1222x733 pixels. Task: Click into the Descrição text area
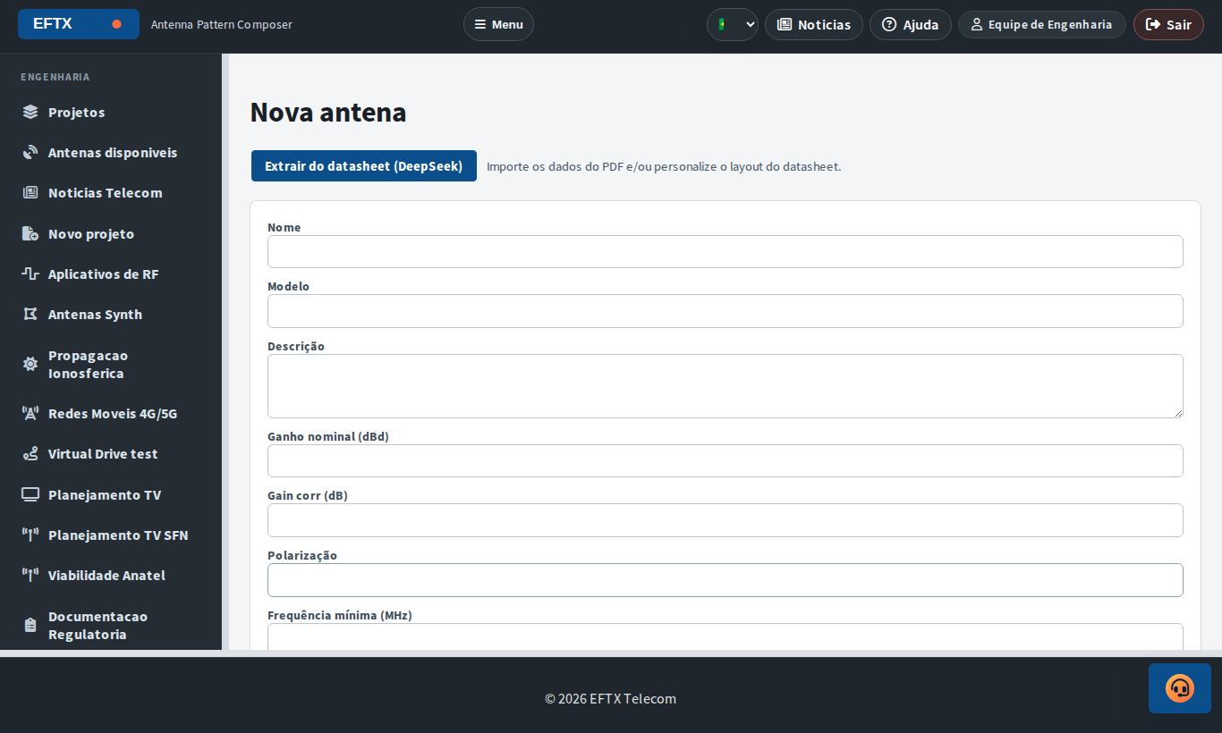(726, 386)
